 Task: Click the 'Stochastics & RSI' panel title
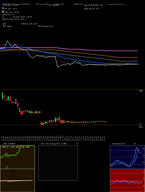[124, 144]
